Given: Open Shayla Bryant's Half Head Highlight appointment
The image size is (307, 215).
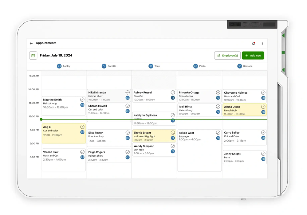Looking at the screenshot, I should [151, 136].
